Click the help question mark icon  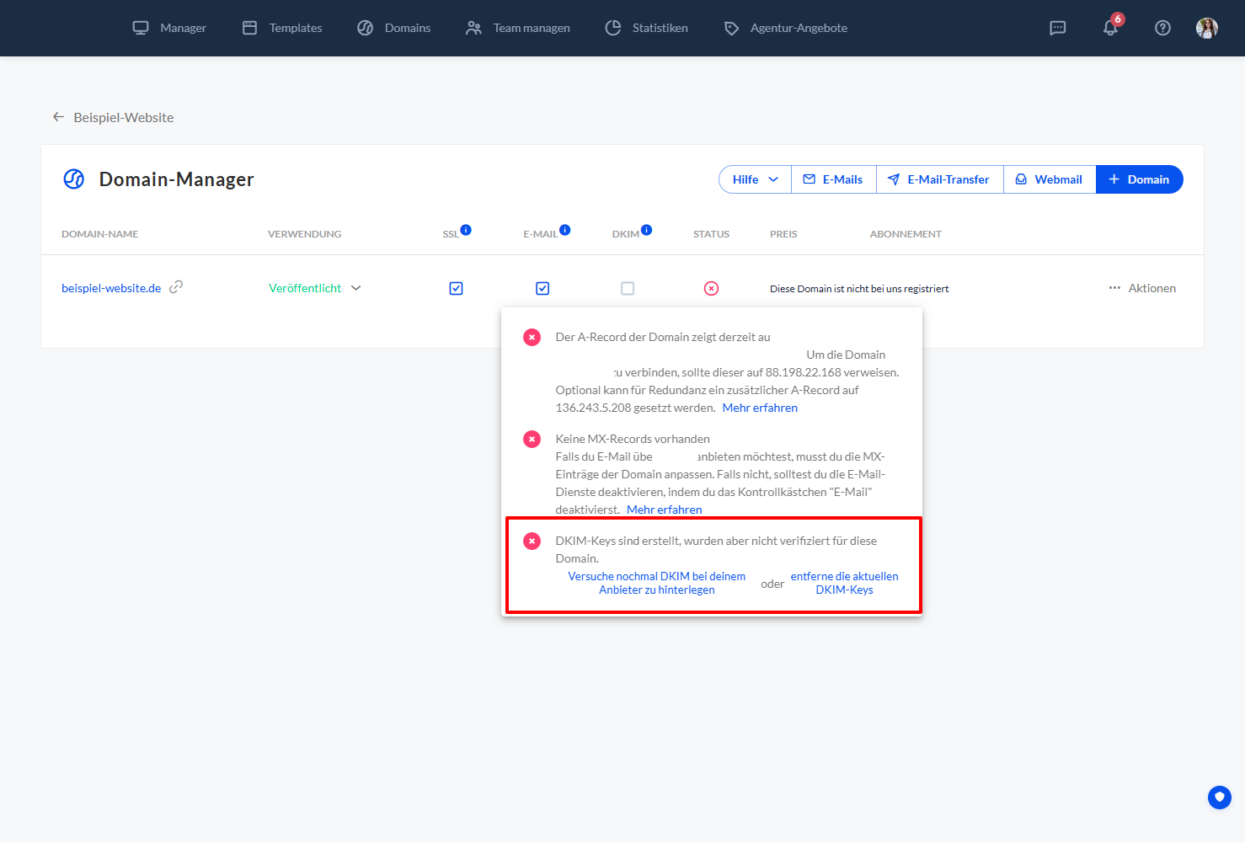(x=1162, y=28)
